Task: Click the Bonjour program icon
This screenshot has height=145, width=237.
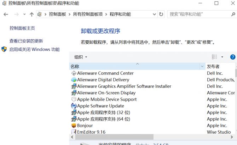Action: (x=74, y=126)
